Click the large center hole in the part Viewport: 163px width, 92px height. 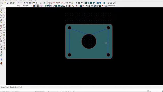pyautogui.click(x=89, y=41)
